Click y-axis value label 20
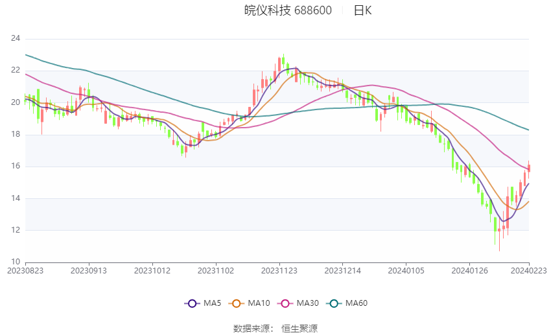Image resolution: width=551 pixels, height=335 pixels. click(16, 102)
